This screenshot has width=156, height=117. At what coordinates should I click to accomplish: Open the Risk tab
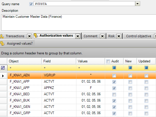click(111, 36)
